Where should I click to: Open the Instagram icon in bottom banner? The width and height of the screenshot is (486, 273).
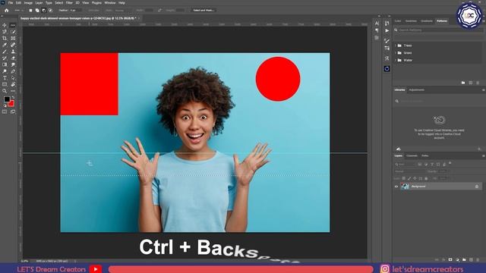point(385,268)
